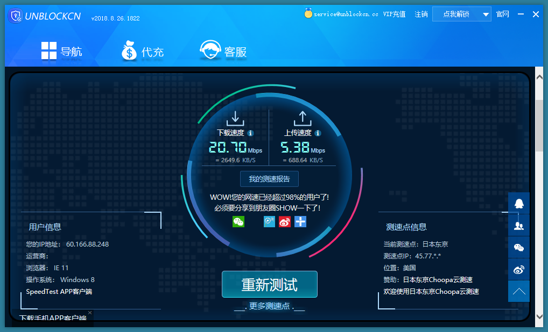Click the 点我解锁 unlock button
Viewport: 548px width, 332px height.
[x=456, y=15]
